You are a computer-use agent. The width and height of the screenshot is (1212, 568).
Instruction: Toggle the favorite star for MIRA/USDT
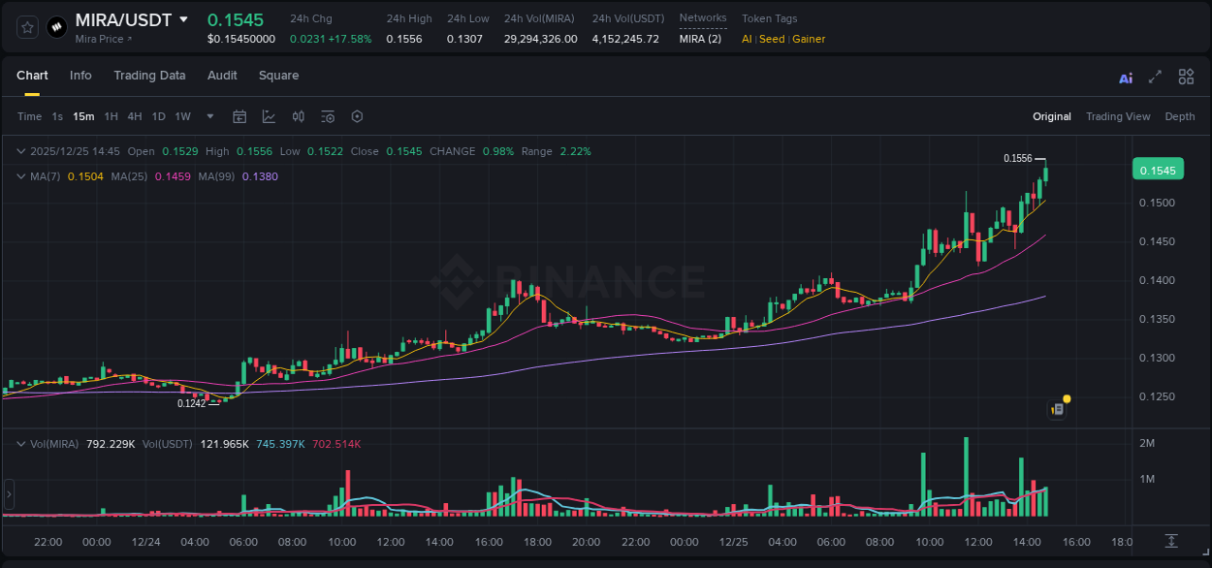click(x=26, y=26)
